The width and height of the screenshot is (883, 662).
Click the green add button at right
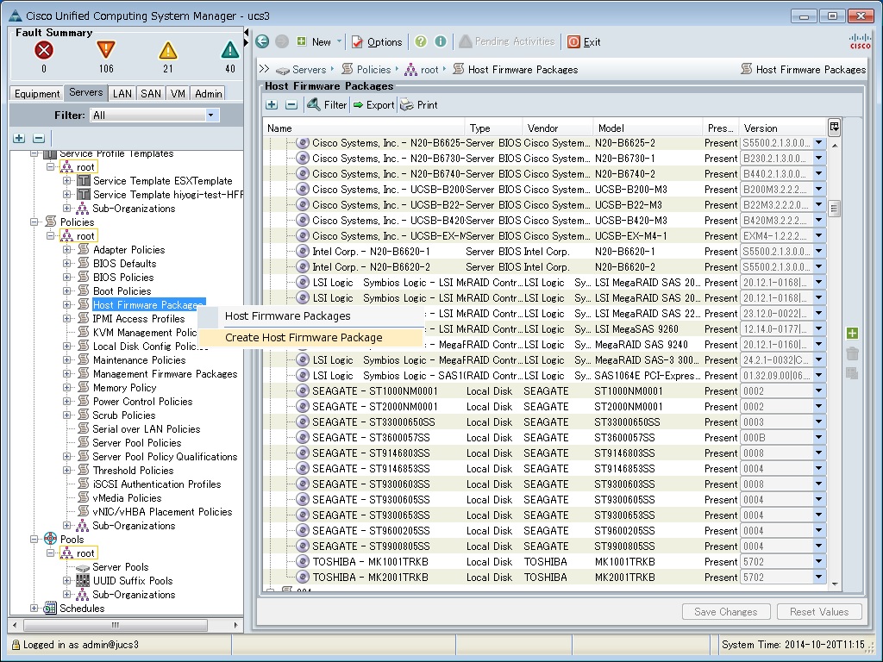[x=852, y=334]
